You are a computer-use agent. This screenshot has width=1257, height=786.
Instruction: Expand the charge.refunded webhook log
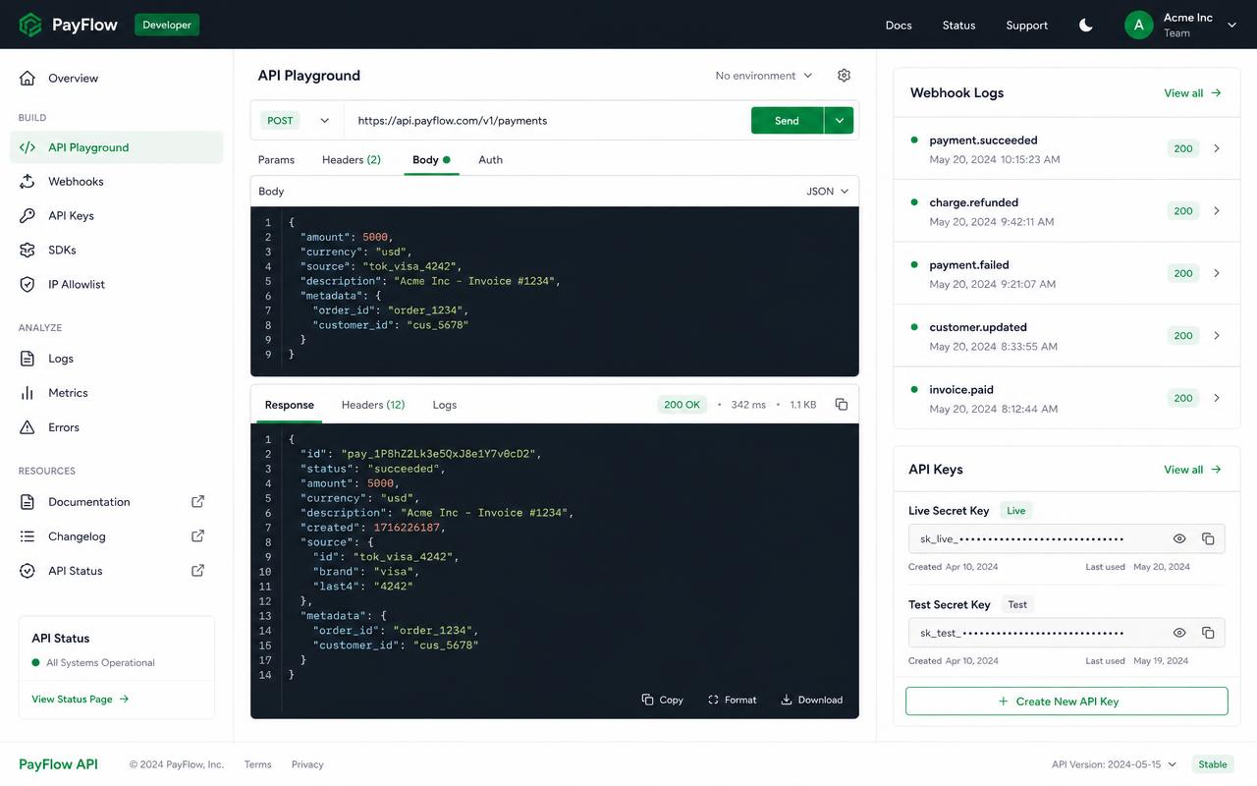(x=1217, y=211)
